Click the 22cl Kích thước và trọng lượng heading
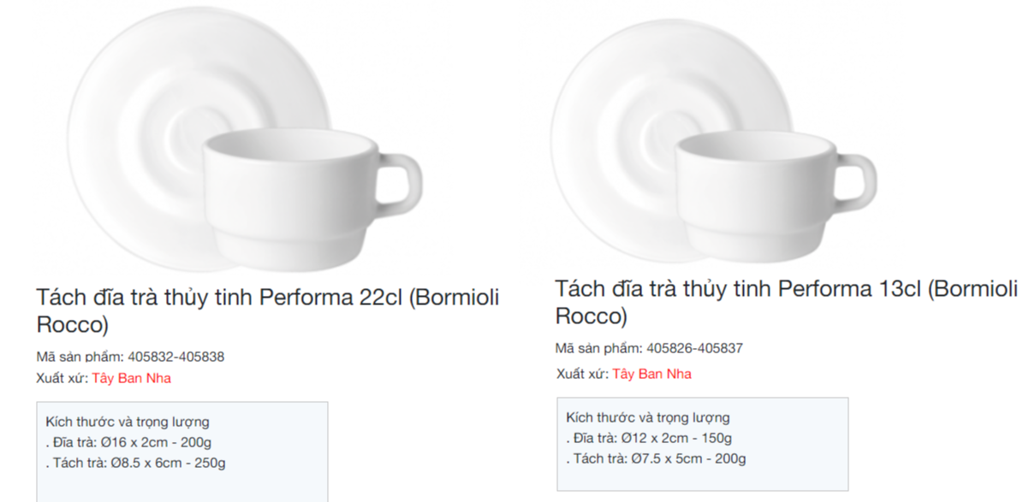Screen dimensions: 1029x502 128,422
